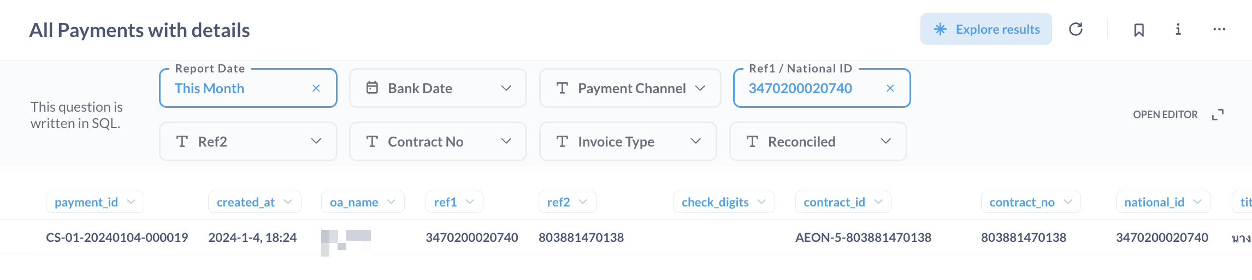Open the more options ellipsis menu

pos(1219,29)
